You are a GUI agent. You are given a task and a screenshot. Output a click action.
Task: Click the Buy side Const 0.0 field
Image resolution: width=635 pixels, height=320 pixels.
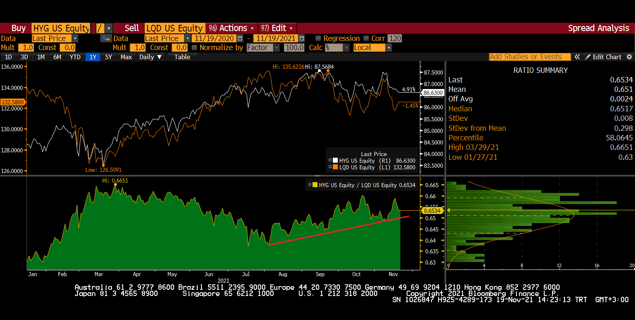(x=68, y=48)
